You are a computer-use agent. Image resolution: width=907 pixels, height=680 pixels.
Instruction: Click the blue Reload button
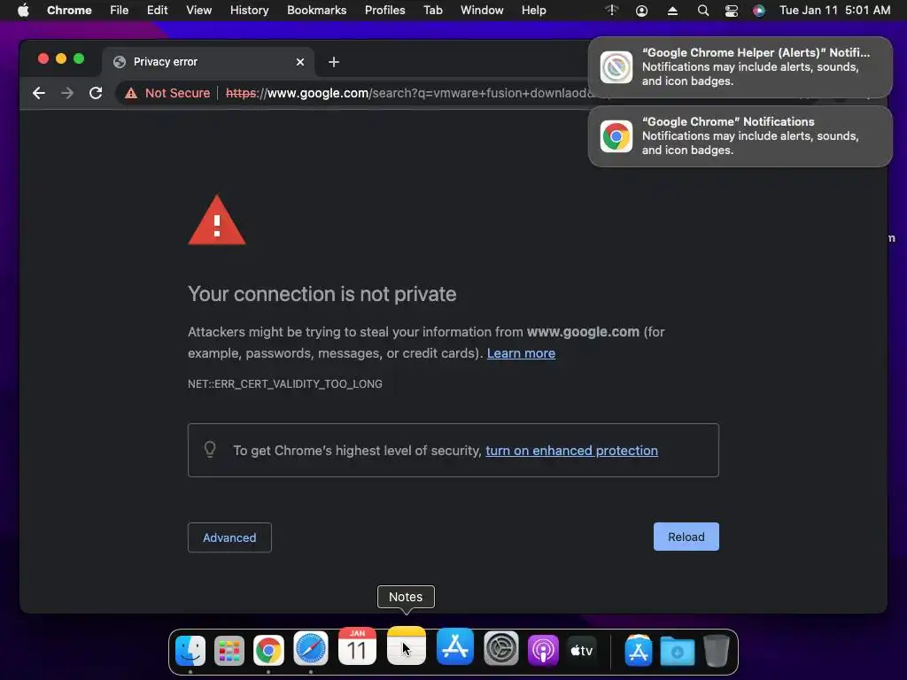686,537
